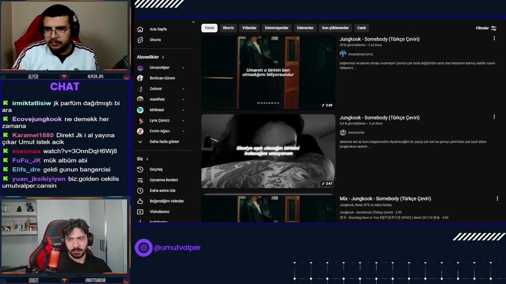Select the UmutvAlper channel avatar
506x284 pixels.
(x=140, y=67)
